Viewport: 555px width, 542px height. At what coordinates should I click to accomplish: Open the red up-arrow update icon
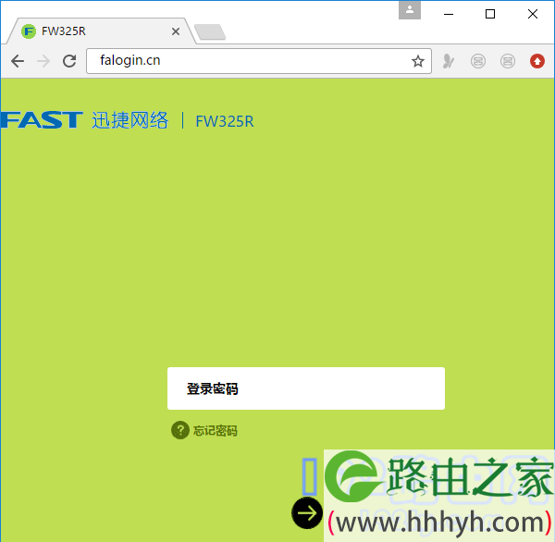click(537, 61)
